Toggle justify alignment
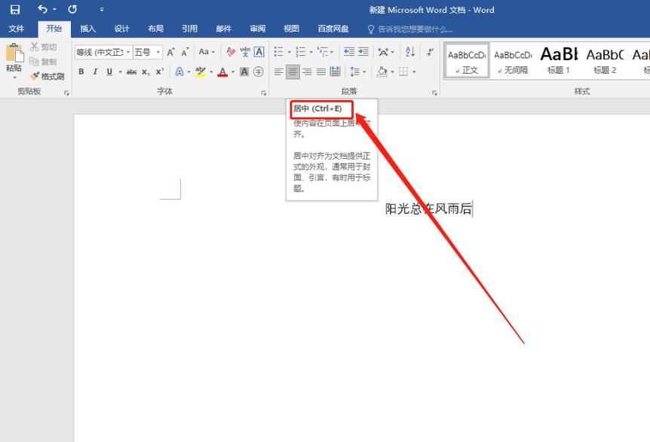 [320, 72]
